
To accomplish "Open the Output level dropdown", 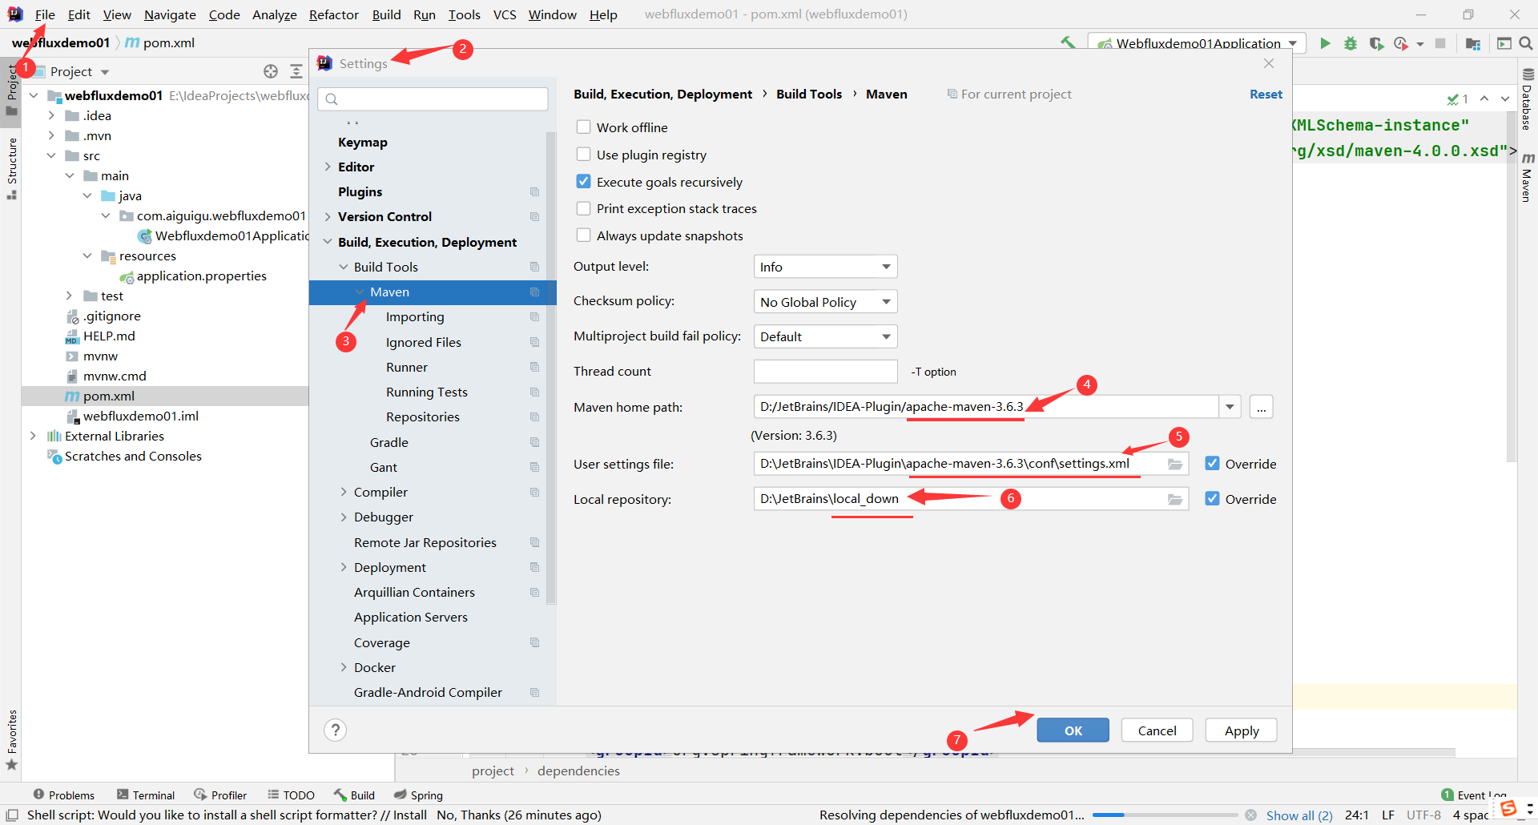I will pos(825,267).
